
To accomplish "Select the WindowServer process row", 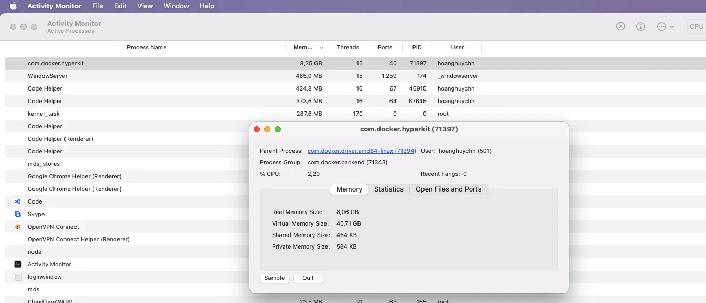I will click(355, 76).
